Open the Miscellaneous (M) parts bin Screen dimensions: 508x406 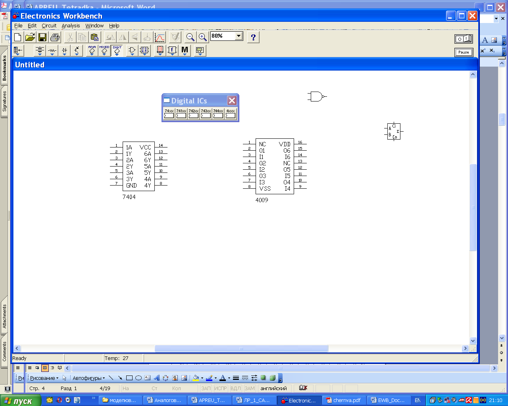(185, 50)
